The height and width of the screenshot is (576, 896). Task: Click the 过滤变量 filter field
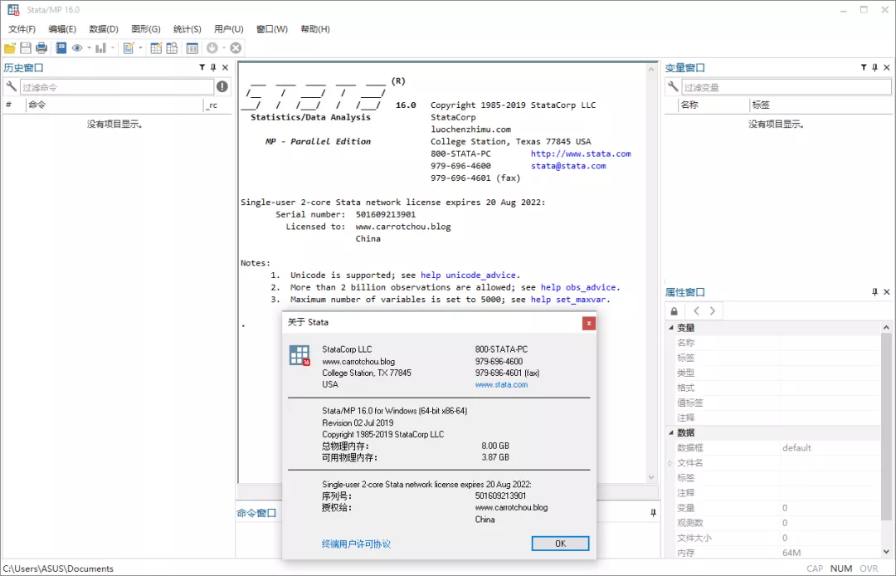(x=786, y=87)
